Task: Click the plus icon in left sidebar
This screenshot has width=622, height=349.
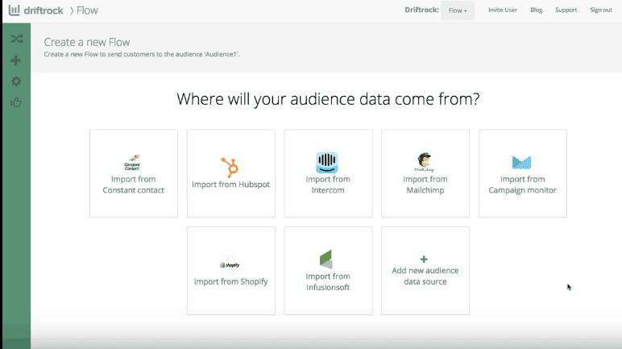Action: pyautogui.click(x=16, y=60)
